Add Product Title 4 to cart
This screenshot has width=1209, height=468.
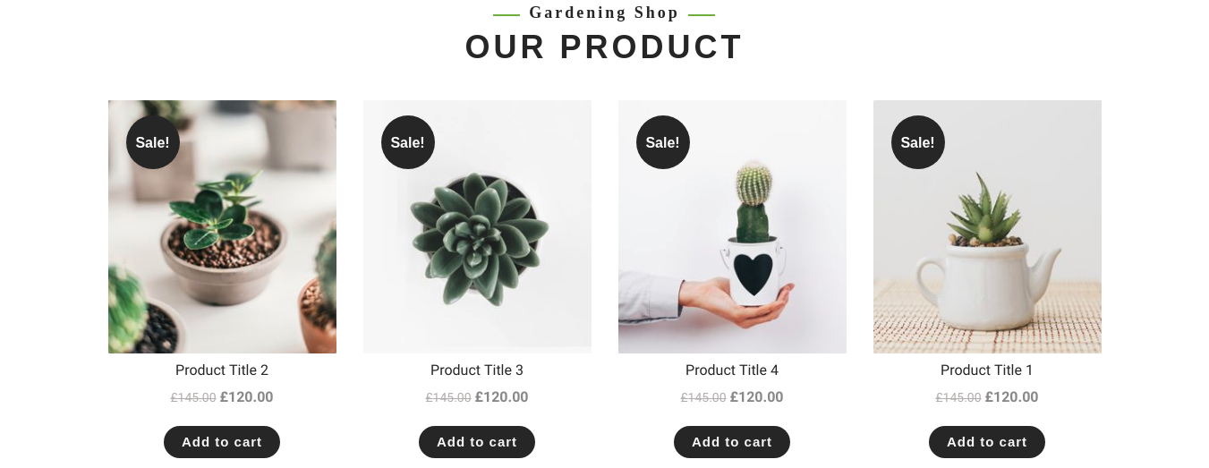(732, 442)
